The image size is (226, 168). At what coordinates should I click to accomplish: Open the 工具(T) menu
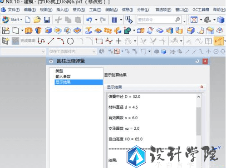95,10
